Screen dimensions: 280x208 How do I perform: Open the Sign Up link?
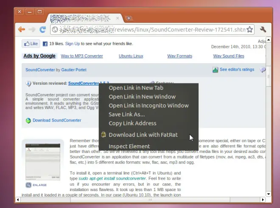click(x=73, y=44)
